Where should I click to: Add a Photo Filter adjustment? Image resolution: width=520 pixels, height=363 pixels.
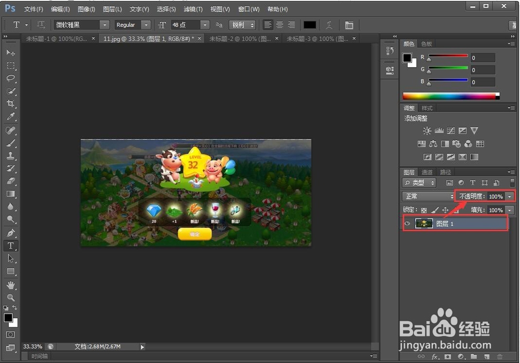click(x=457, y=144)
